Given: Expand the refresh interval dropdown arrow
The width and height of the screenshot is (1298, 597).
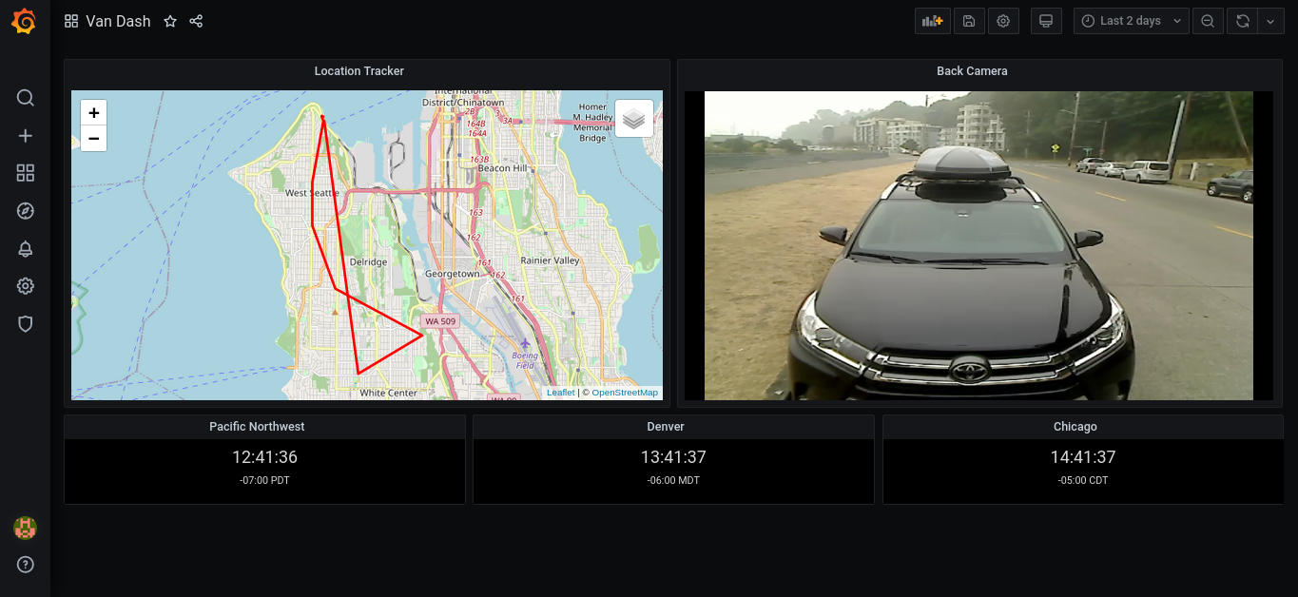Looking at the screenshot, I should [1271, 21].
